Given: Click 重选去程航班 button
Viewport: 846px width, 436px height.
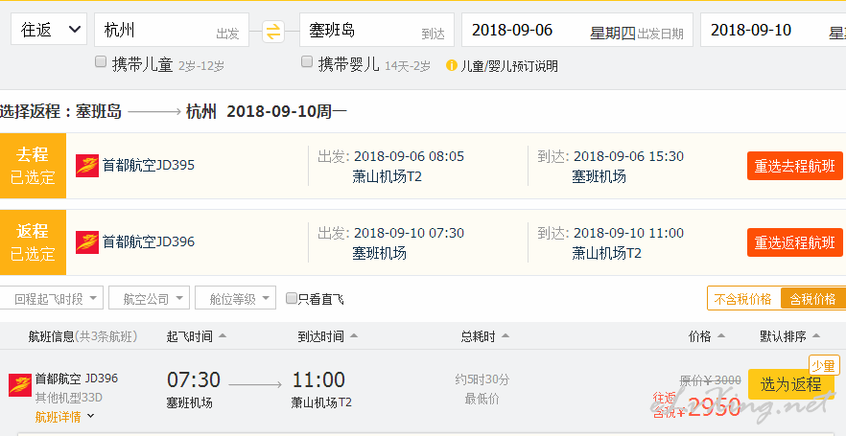Looking at the screenshot, I should click(795, 166).
